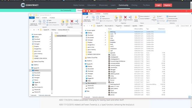This screenshot has width=192, height=108.
Task: Open the Apri dropdown in html5 window ribbon
Action: (160, 16)
